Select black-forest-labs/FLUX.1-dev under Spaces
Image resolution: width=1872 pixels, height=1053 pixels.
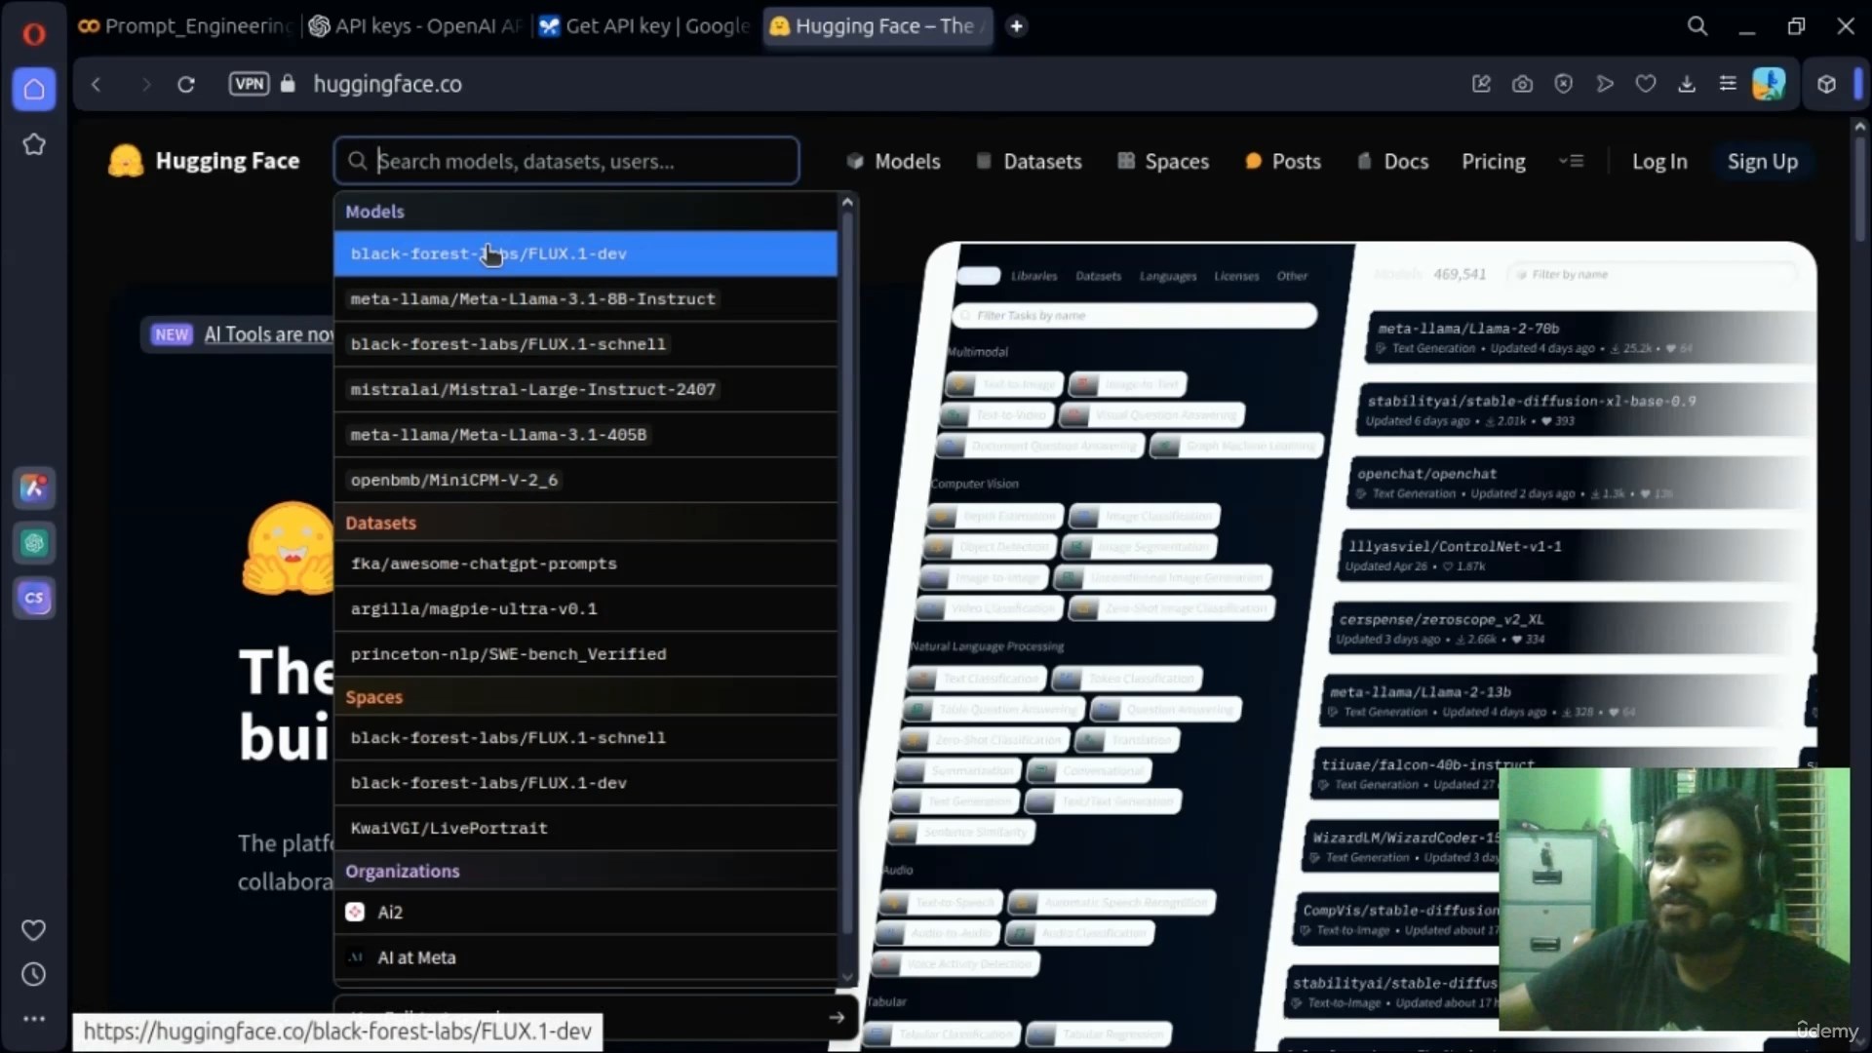585,783
